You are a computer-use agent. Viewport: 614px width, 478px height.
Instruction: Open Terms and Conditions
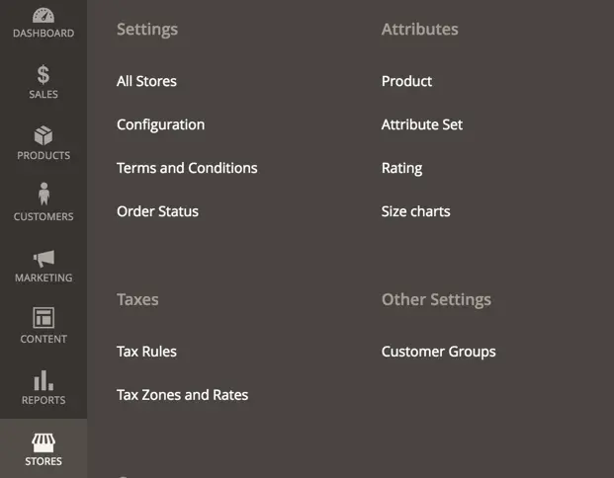pyautogui.click(x=187, y=168)
